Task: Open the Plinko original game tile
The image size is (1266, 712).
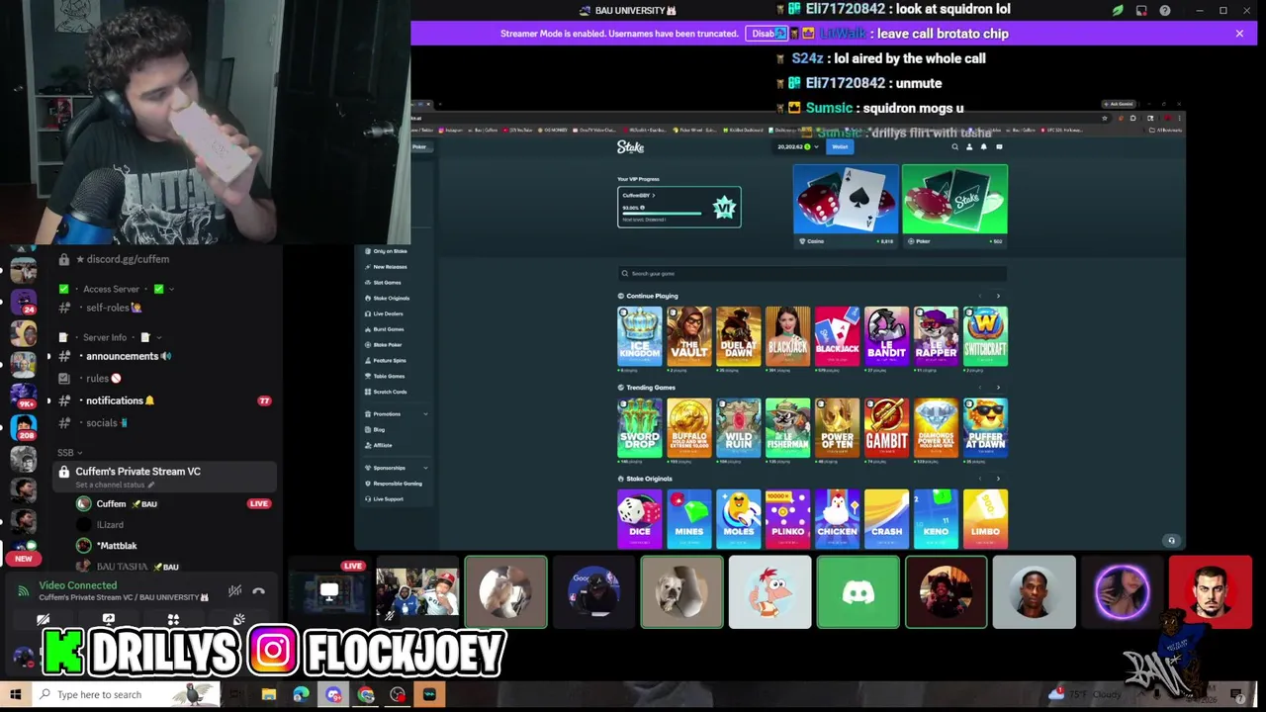Action: (x=788, y=518)
